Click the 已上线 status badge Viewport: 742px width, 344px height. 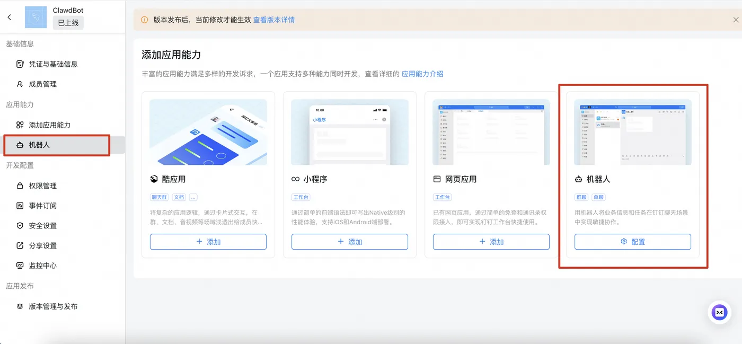click(x=68, y=23)
